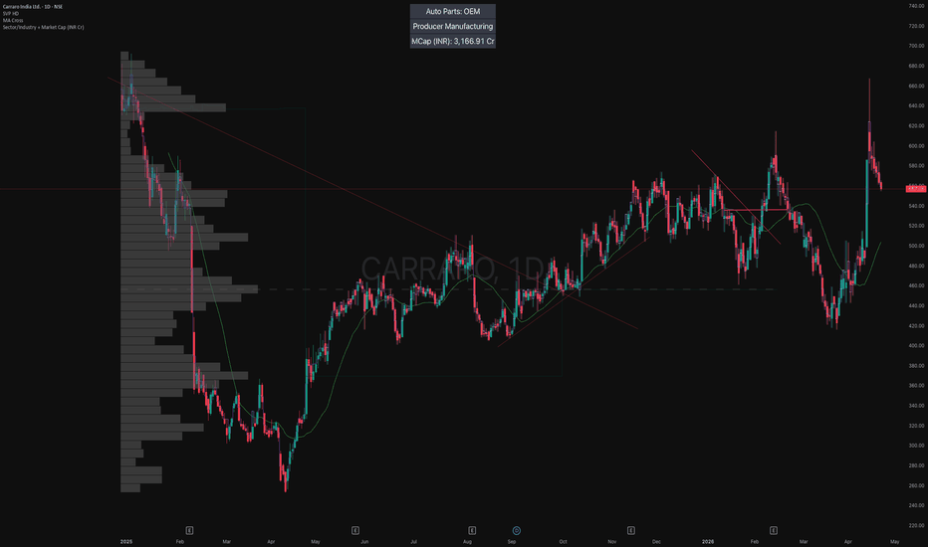Click the earnings marker near Nov
The width and height of the screenshot is (928, 547).
point(631,530)
